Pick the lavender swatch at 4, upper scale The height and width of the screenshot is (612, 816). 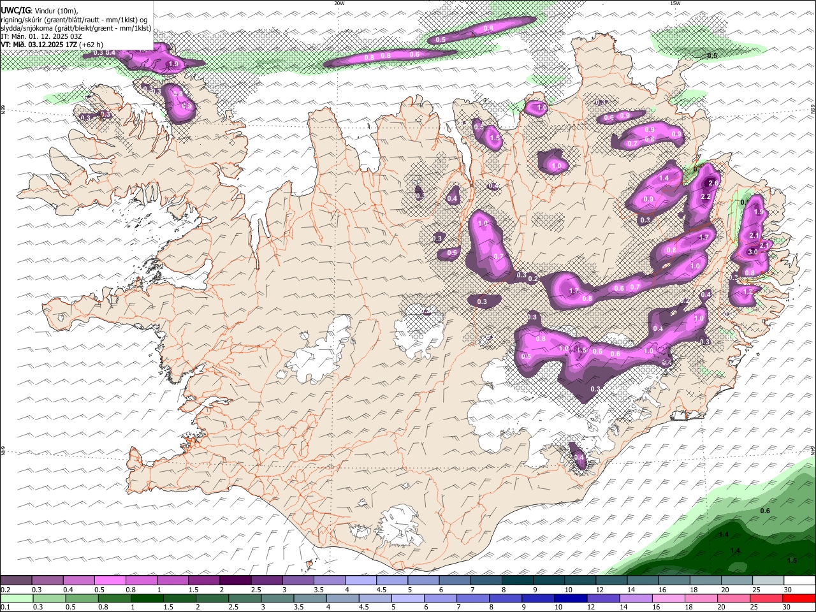(360, 581)
